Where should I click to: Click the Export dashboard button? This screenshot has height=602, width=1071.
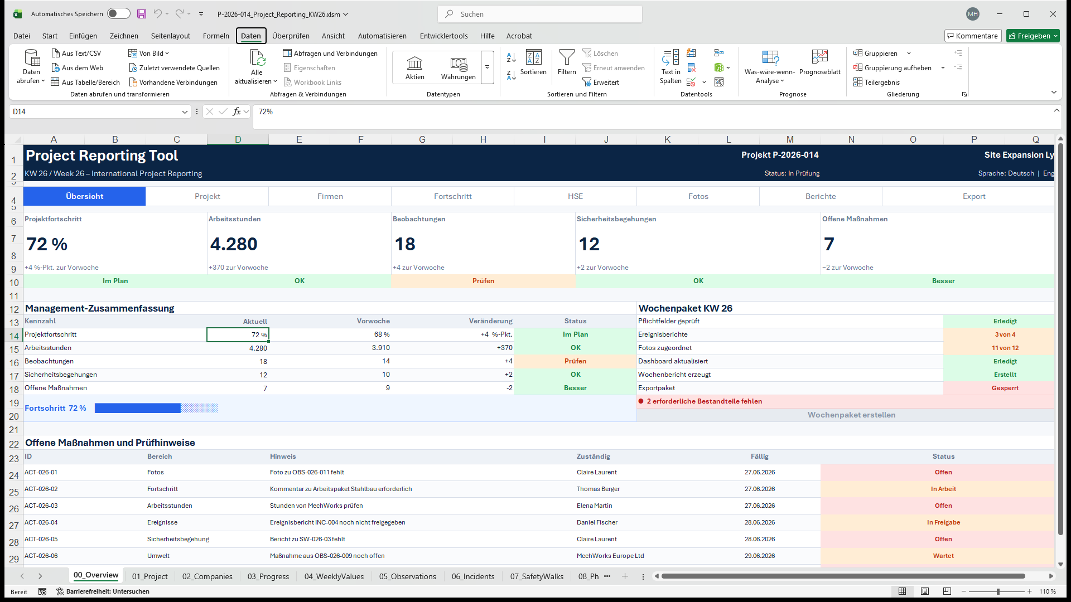[973, 196]
